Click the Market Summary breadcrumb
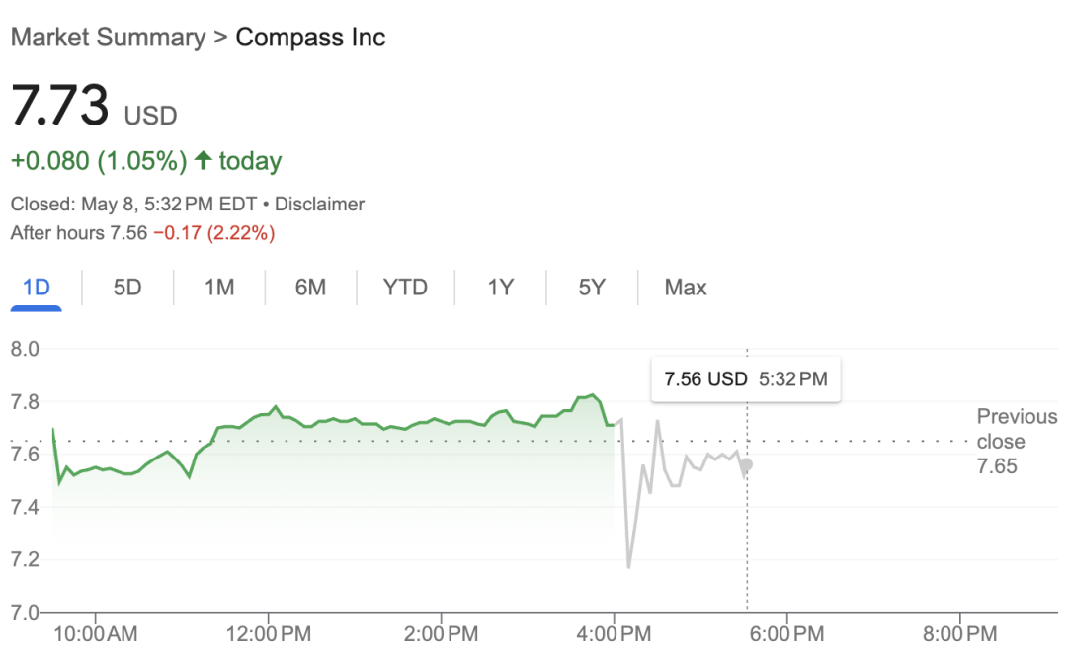1067x667 pixels. click(x=107, y=38)
